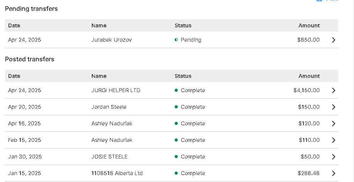354x182 pixels.
Task: Open chevron for Apr 16 Ashley Naduriak transfer
Action: 334,123
